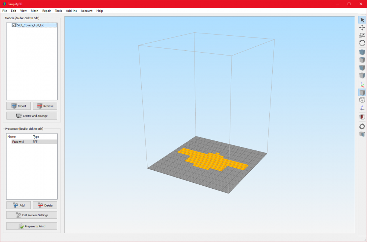The image size is (367, 242).
Task: Toggle wireframe rendering
Action: (362, 100)
